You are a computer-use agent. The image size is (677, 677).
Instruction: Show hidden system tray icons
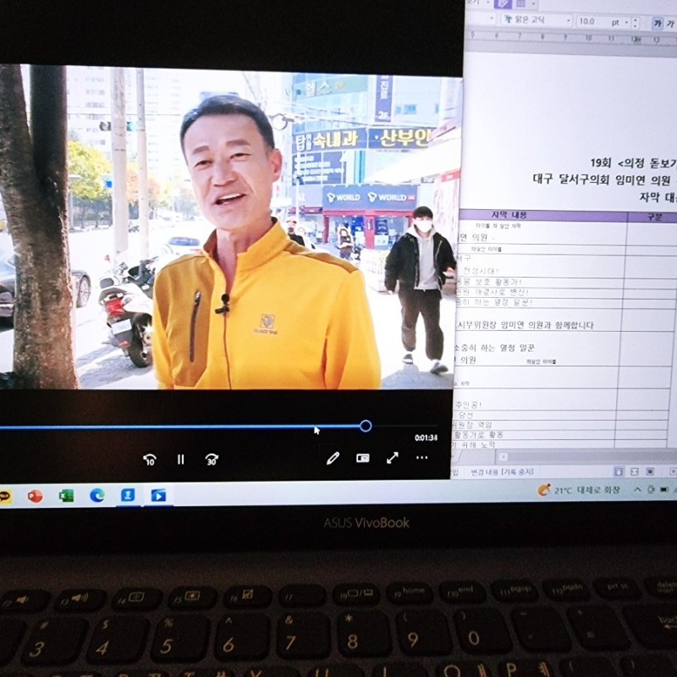point(637,490)
